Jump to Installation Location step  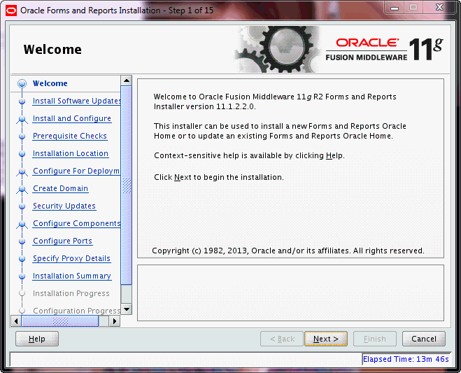pos(71,153)
